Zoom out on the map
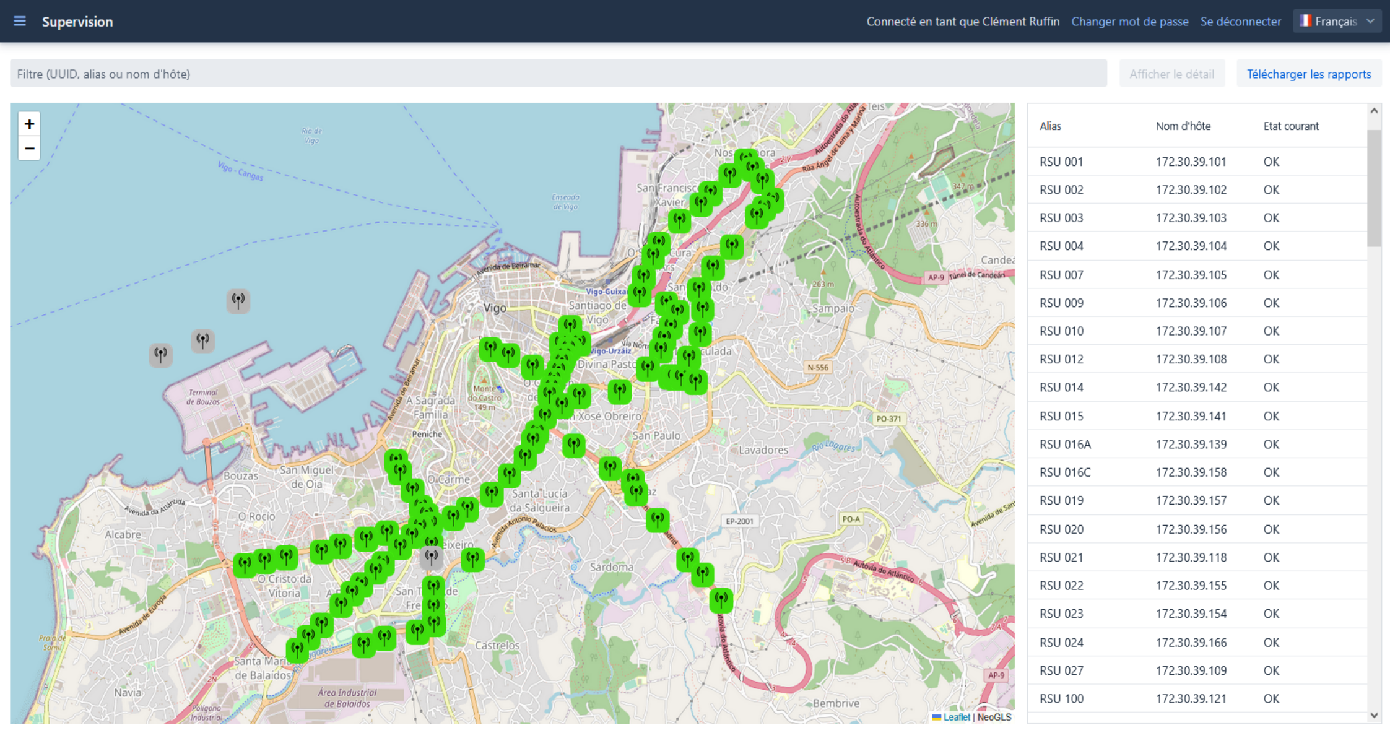This screenshot has height=733, width=1390. (29, 149)
